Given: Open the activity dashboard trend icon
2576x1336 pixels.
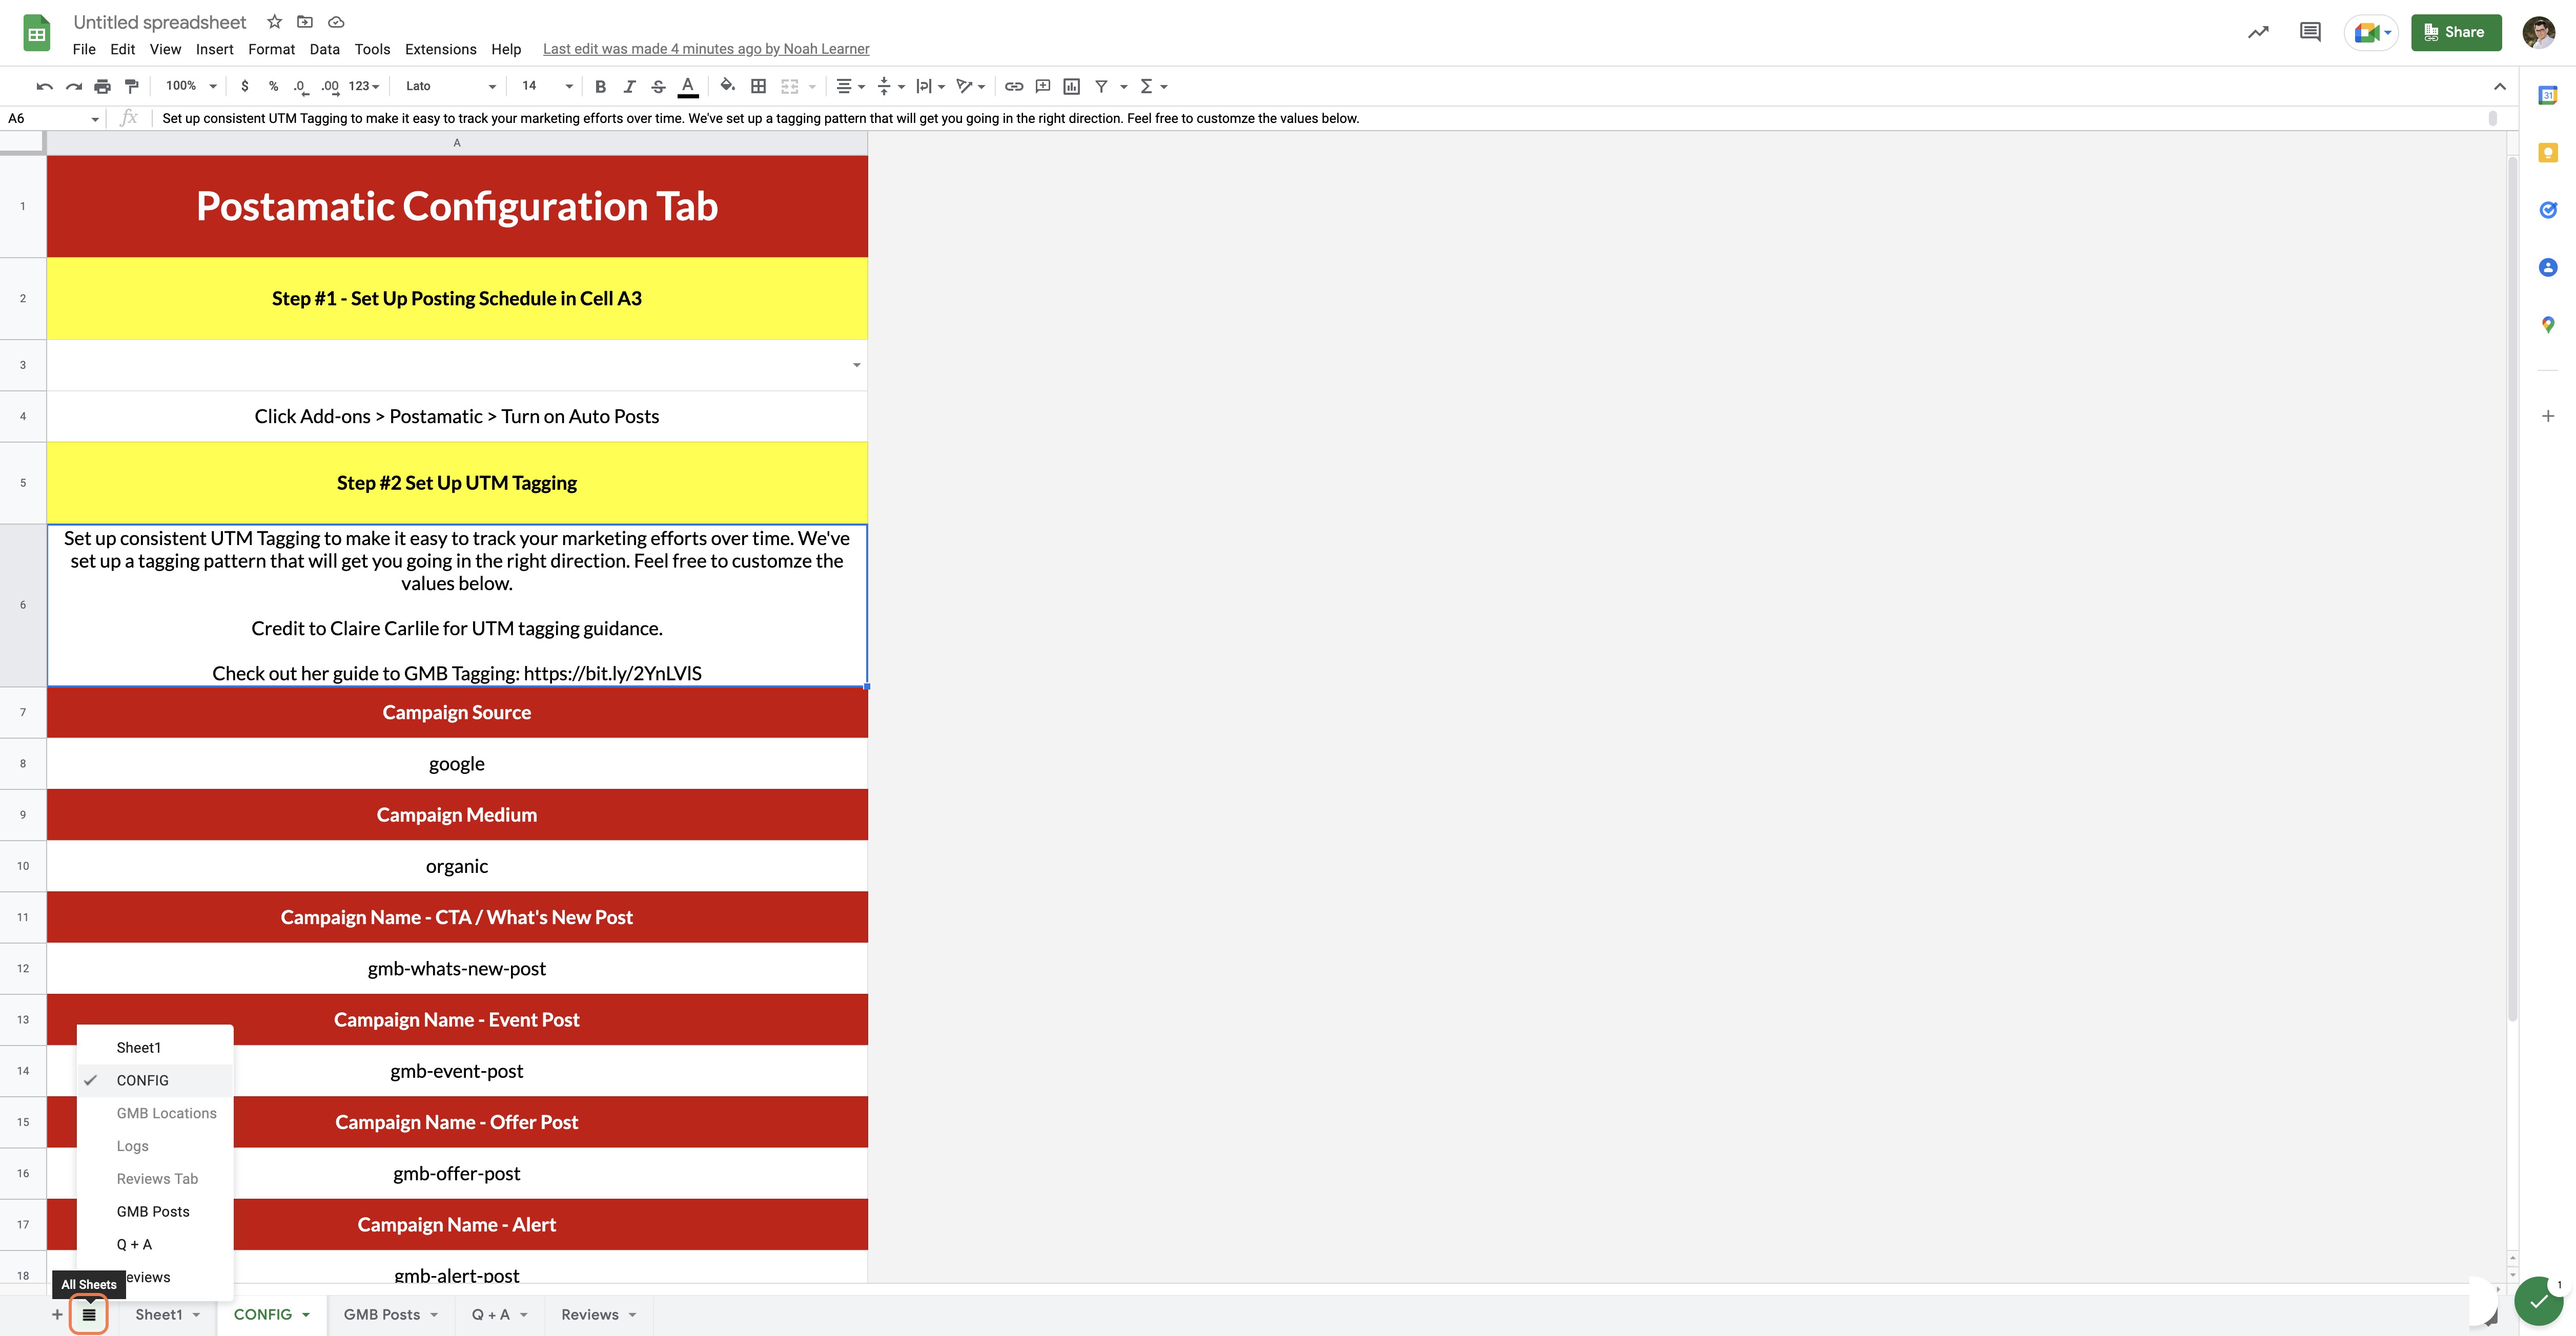Looking at the screenshot, I should pos(2258,32).
